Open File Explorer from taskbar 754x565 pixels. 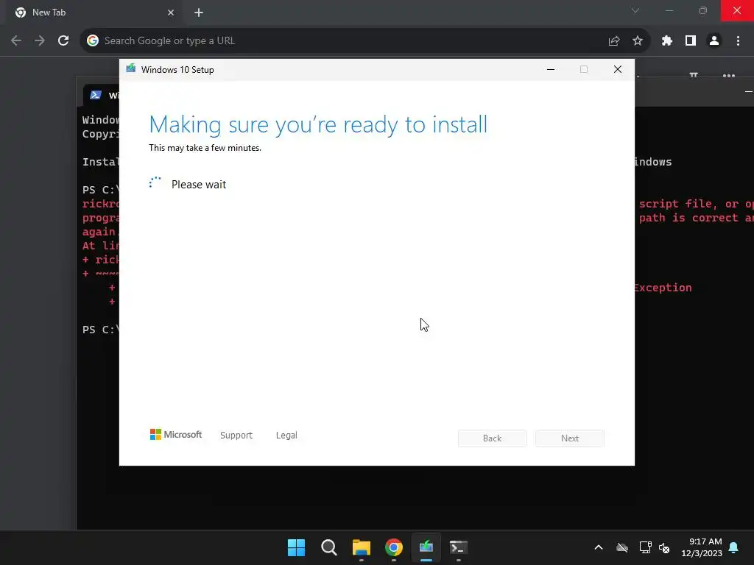point(361,547)
